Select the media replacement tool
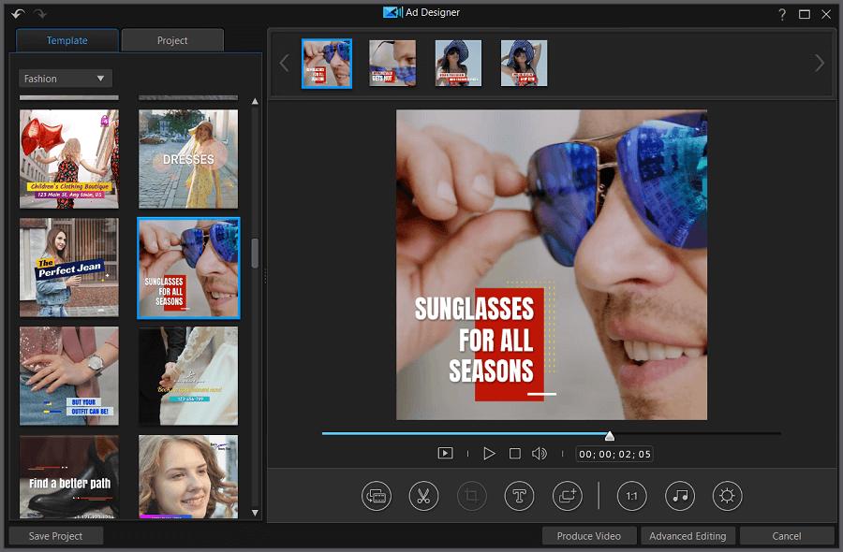The height and width of the screenshot is (552, 843). pyautogui.click(x=377, y=495)
